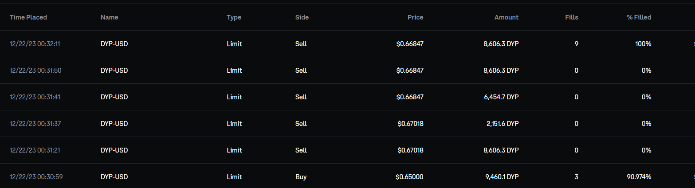This screenshot has width=695, height=188.
Task: Select the order timestamped 12/22/23 00:31:50
Action: tap(35, 70)
